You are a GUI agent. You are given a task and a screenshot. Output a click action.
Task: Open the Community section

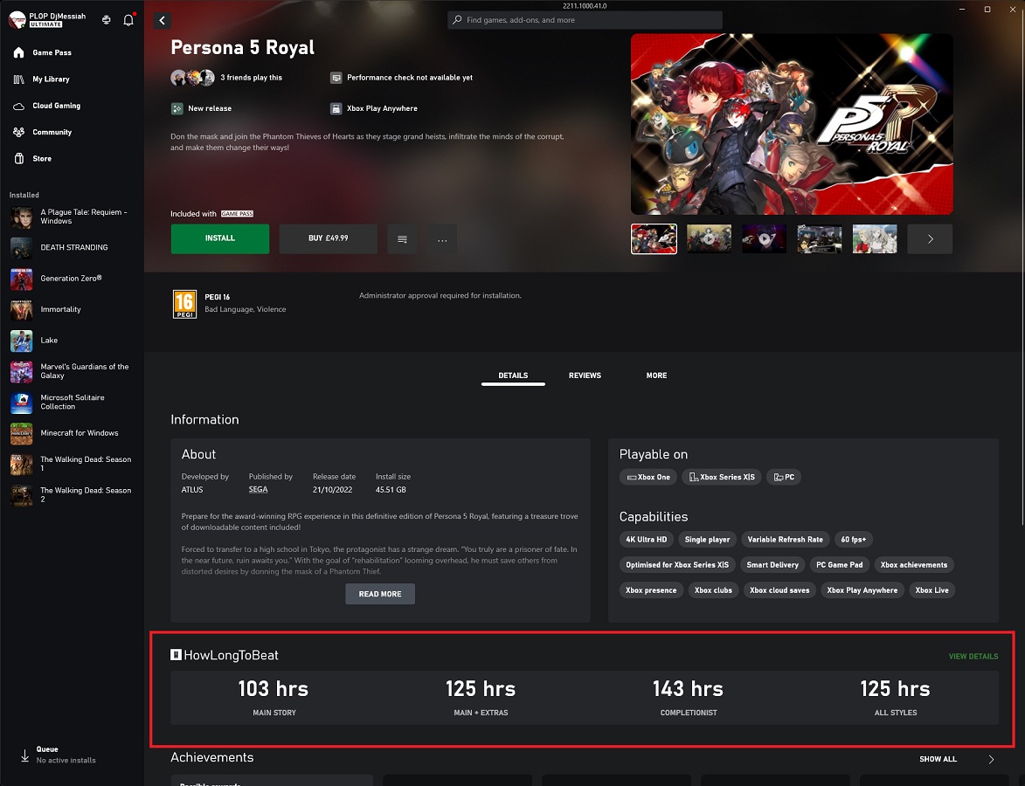pyautogui.click(x=51, y=132)
